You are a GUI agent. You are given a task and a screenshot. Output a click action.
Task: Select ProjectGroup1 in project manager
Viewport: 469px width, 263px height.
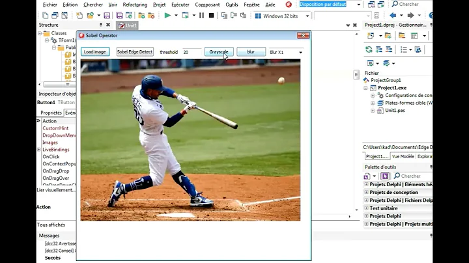[386, 80]
